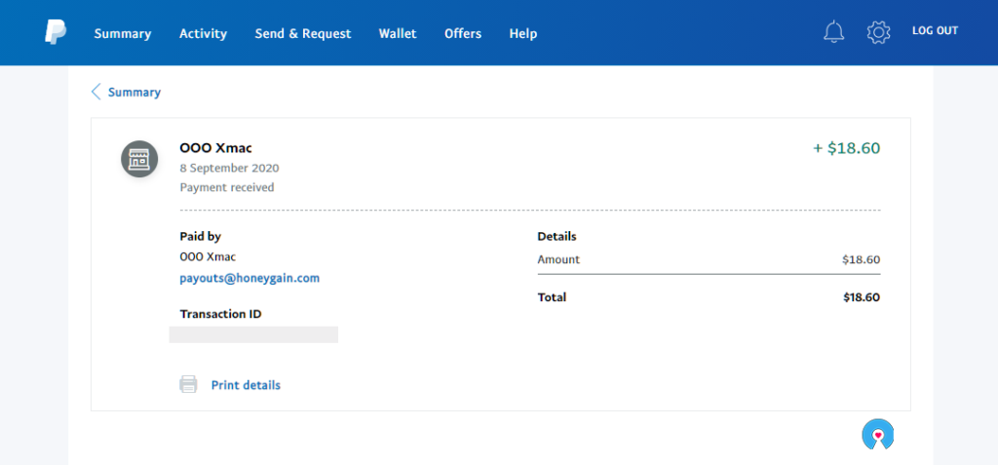Image resolution: width=998 pixels, height=465 pixels.
Task: Click the back chevron beside Summary
Action: coord(96,92)
